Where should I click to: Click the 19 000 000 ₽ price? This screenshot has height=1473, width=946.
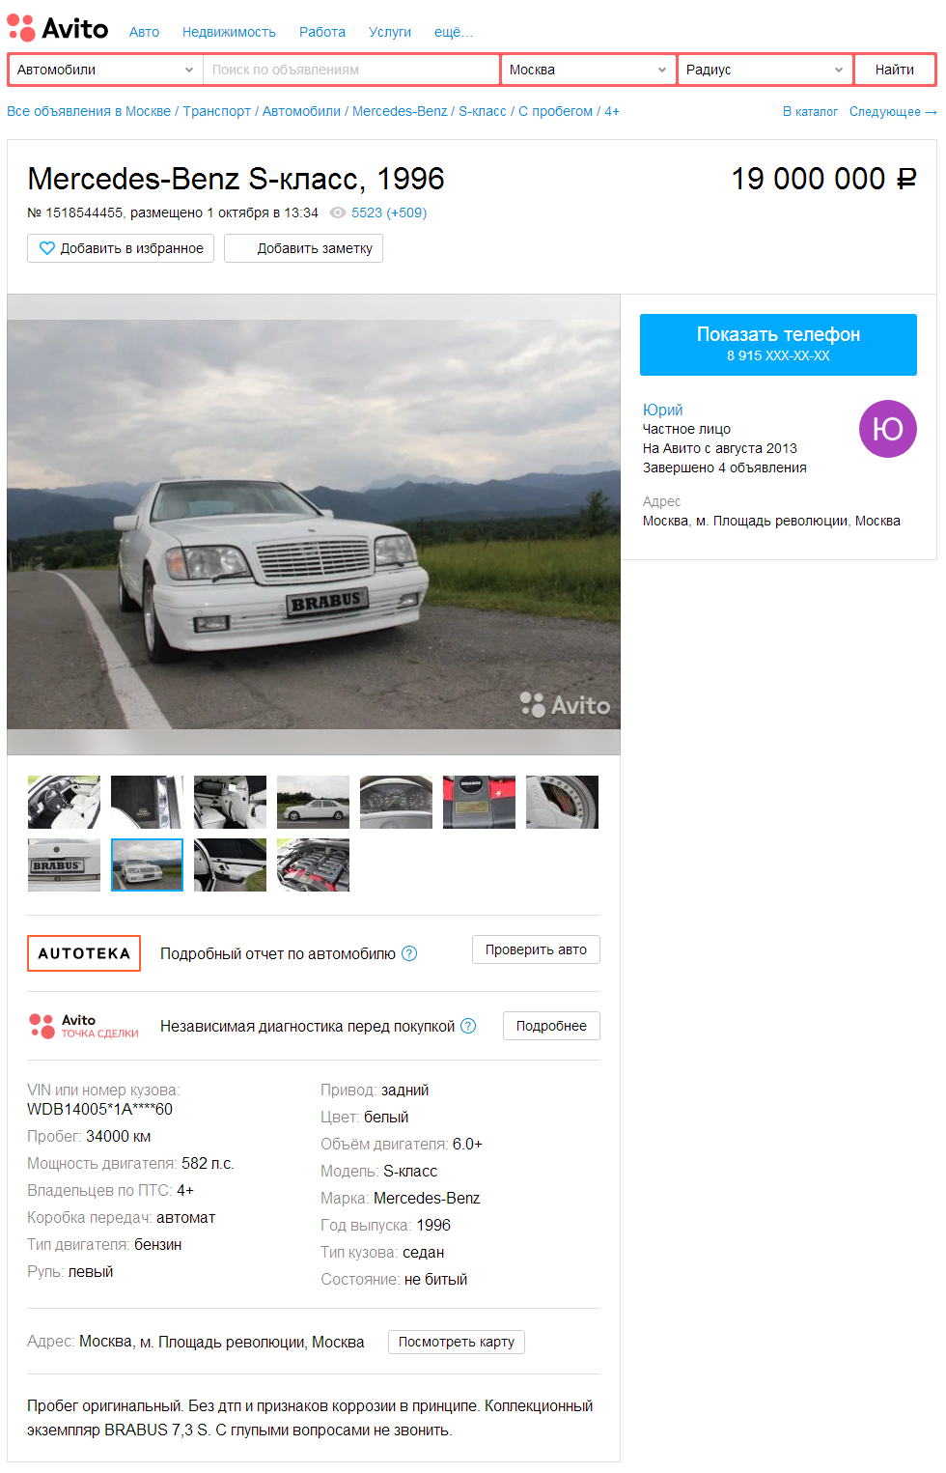click(823, 179)
